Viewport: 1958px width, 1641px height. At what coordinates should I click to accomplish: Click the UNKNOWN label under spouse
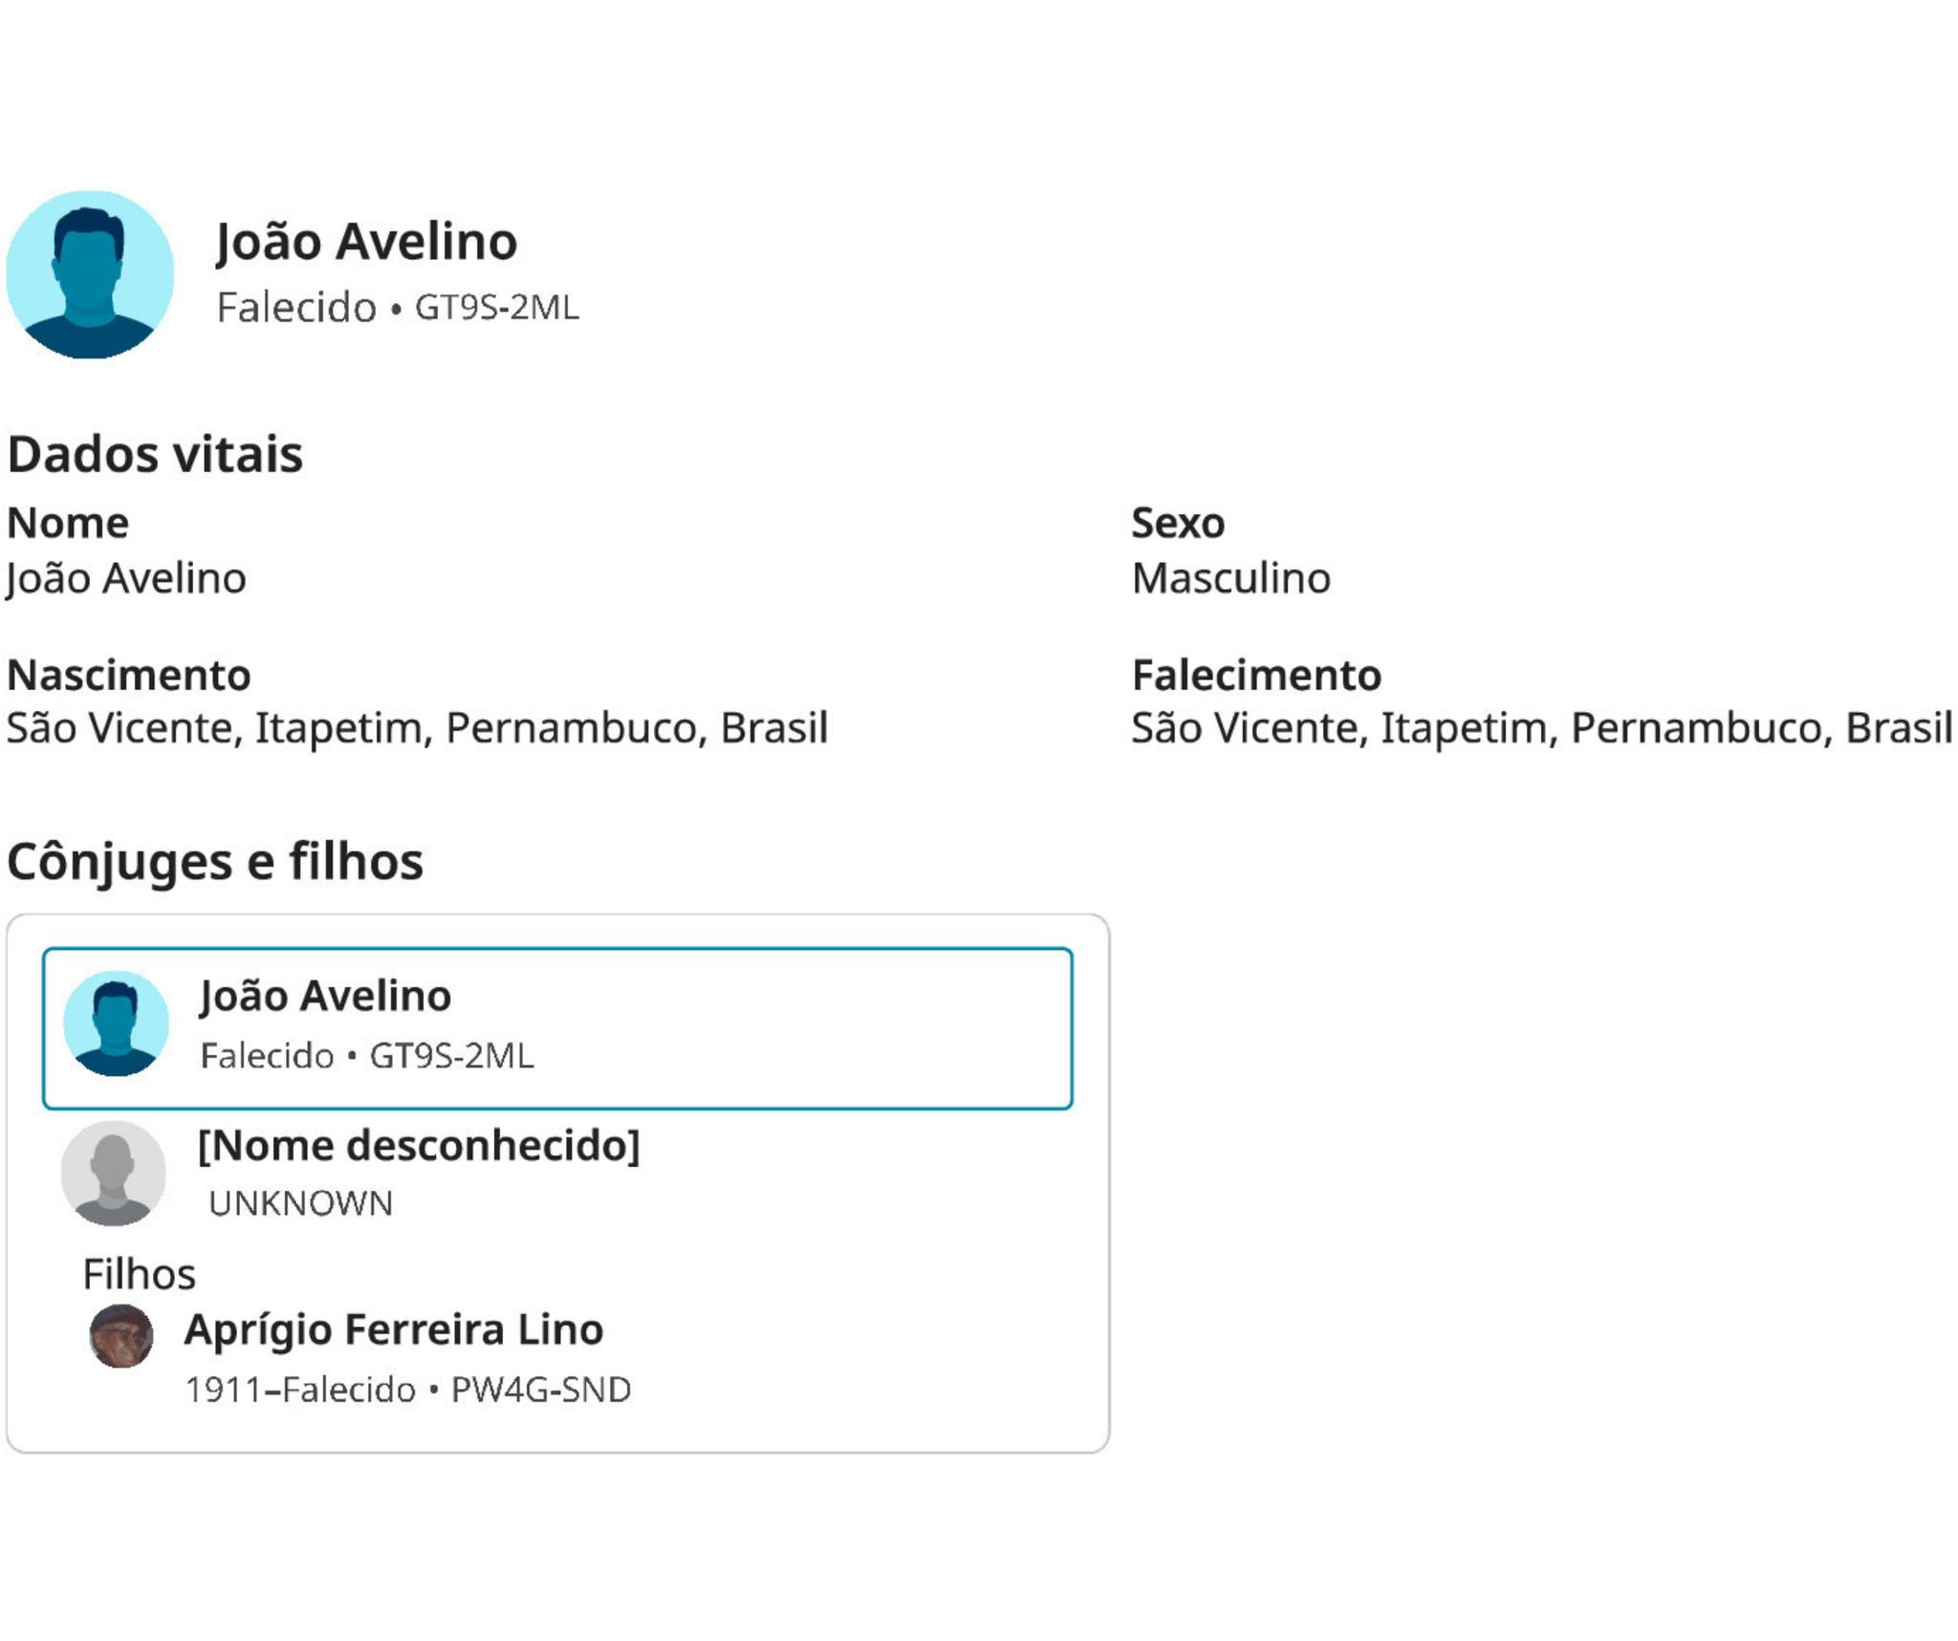pos(300,1203)
